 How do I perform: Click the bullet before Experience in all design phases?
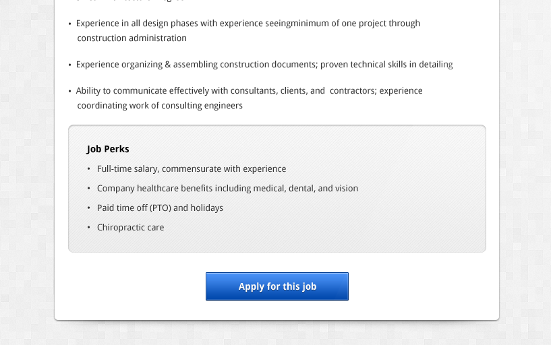point(70,24)
